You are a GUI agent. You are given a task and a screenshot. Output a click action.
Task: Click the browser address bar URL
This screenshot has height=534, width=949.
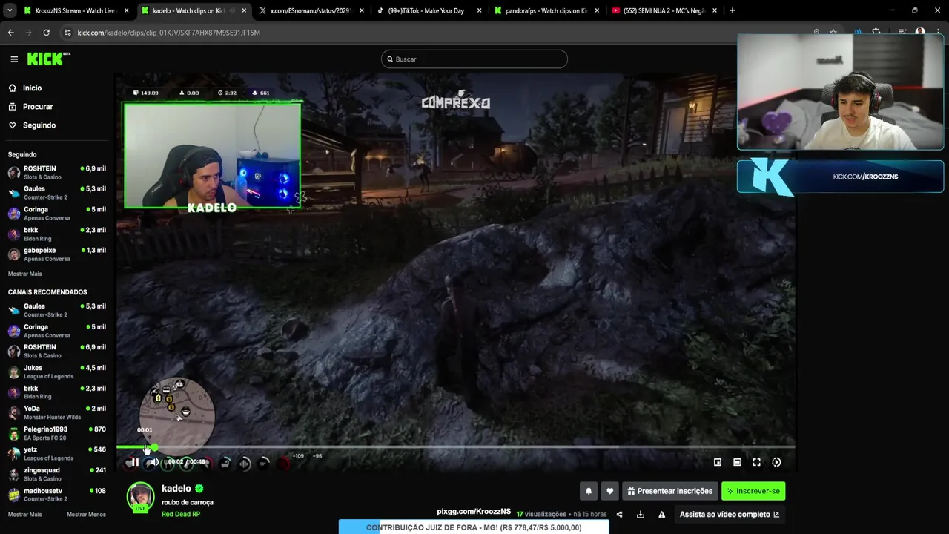(x=169, y=33)
